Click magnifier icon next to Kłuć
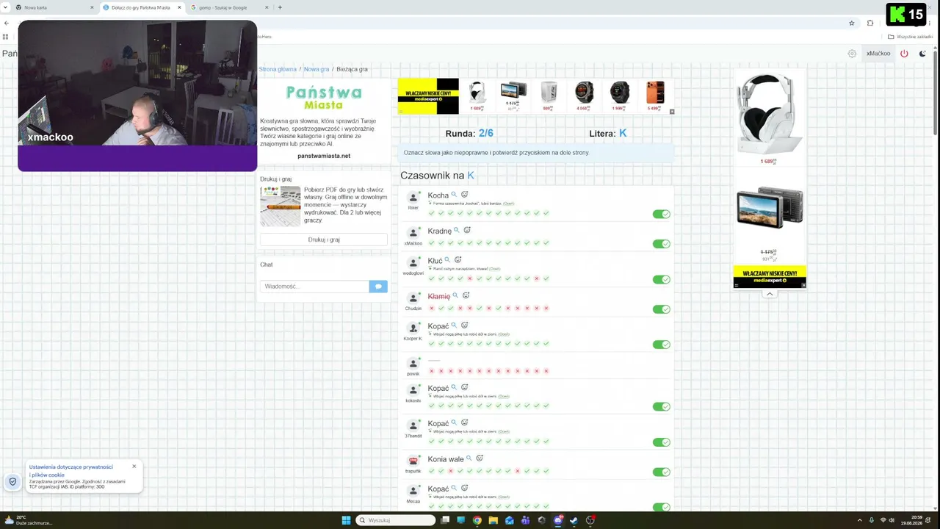Screen dimensions: 940x529 click(447, 260)
